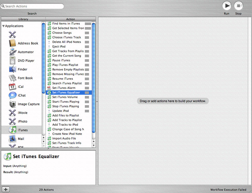The height and width of the screenshot is (193, 252).
Task: Select the Image Capture icon
Action: point(12,104)
